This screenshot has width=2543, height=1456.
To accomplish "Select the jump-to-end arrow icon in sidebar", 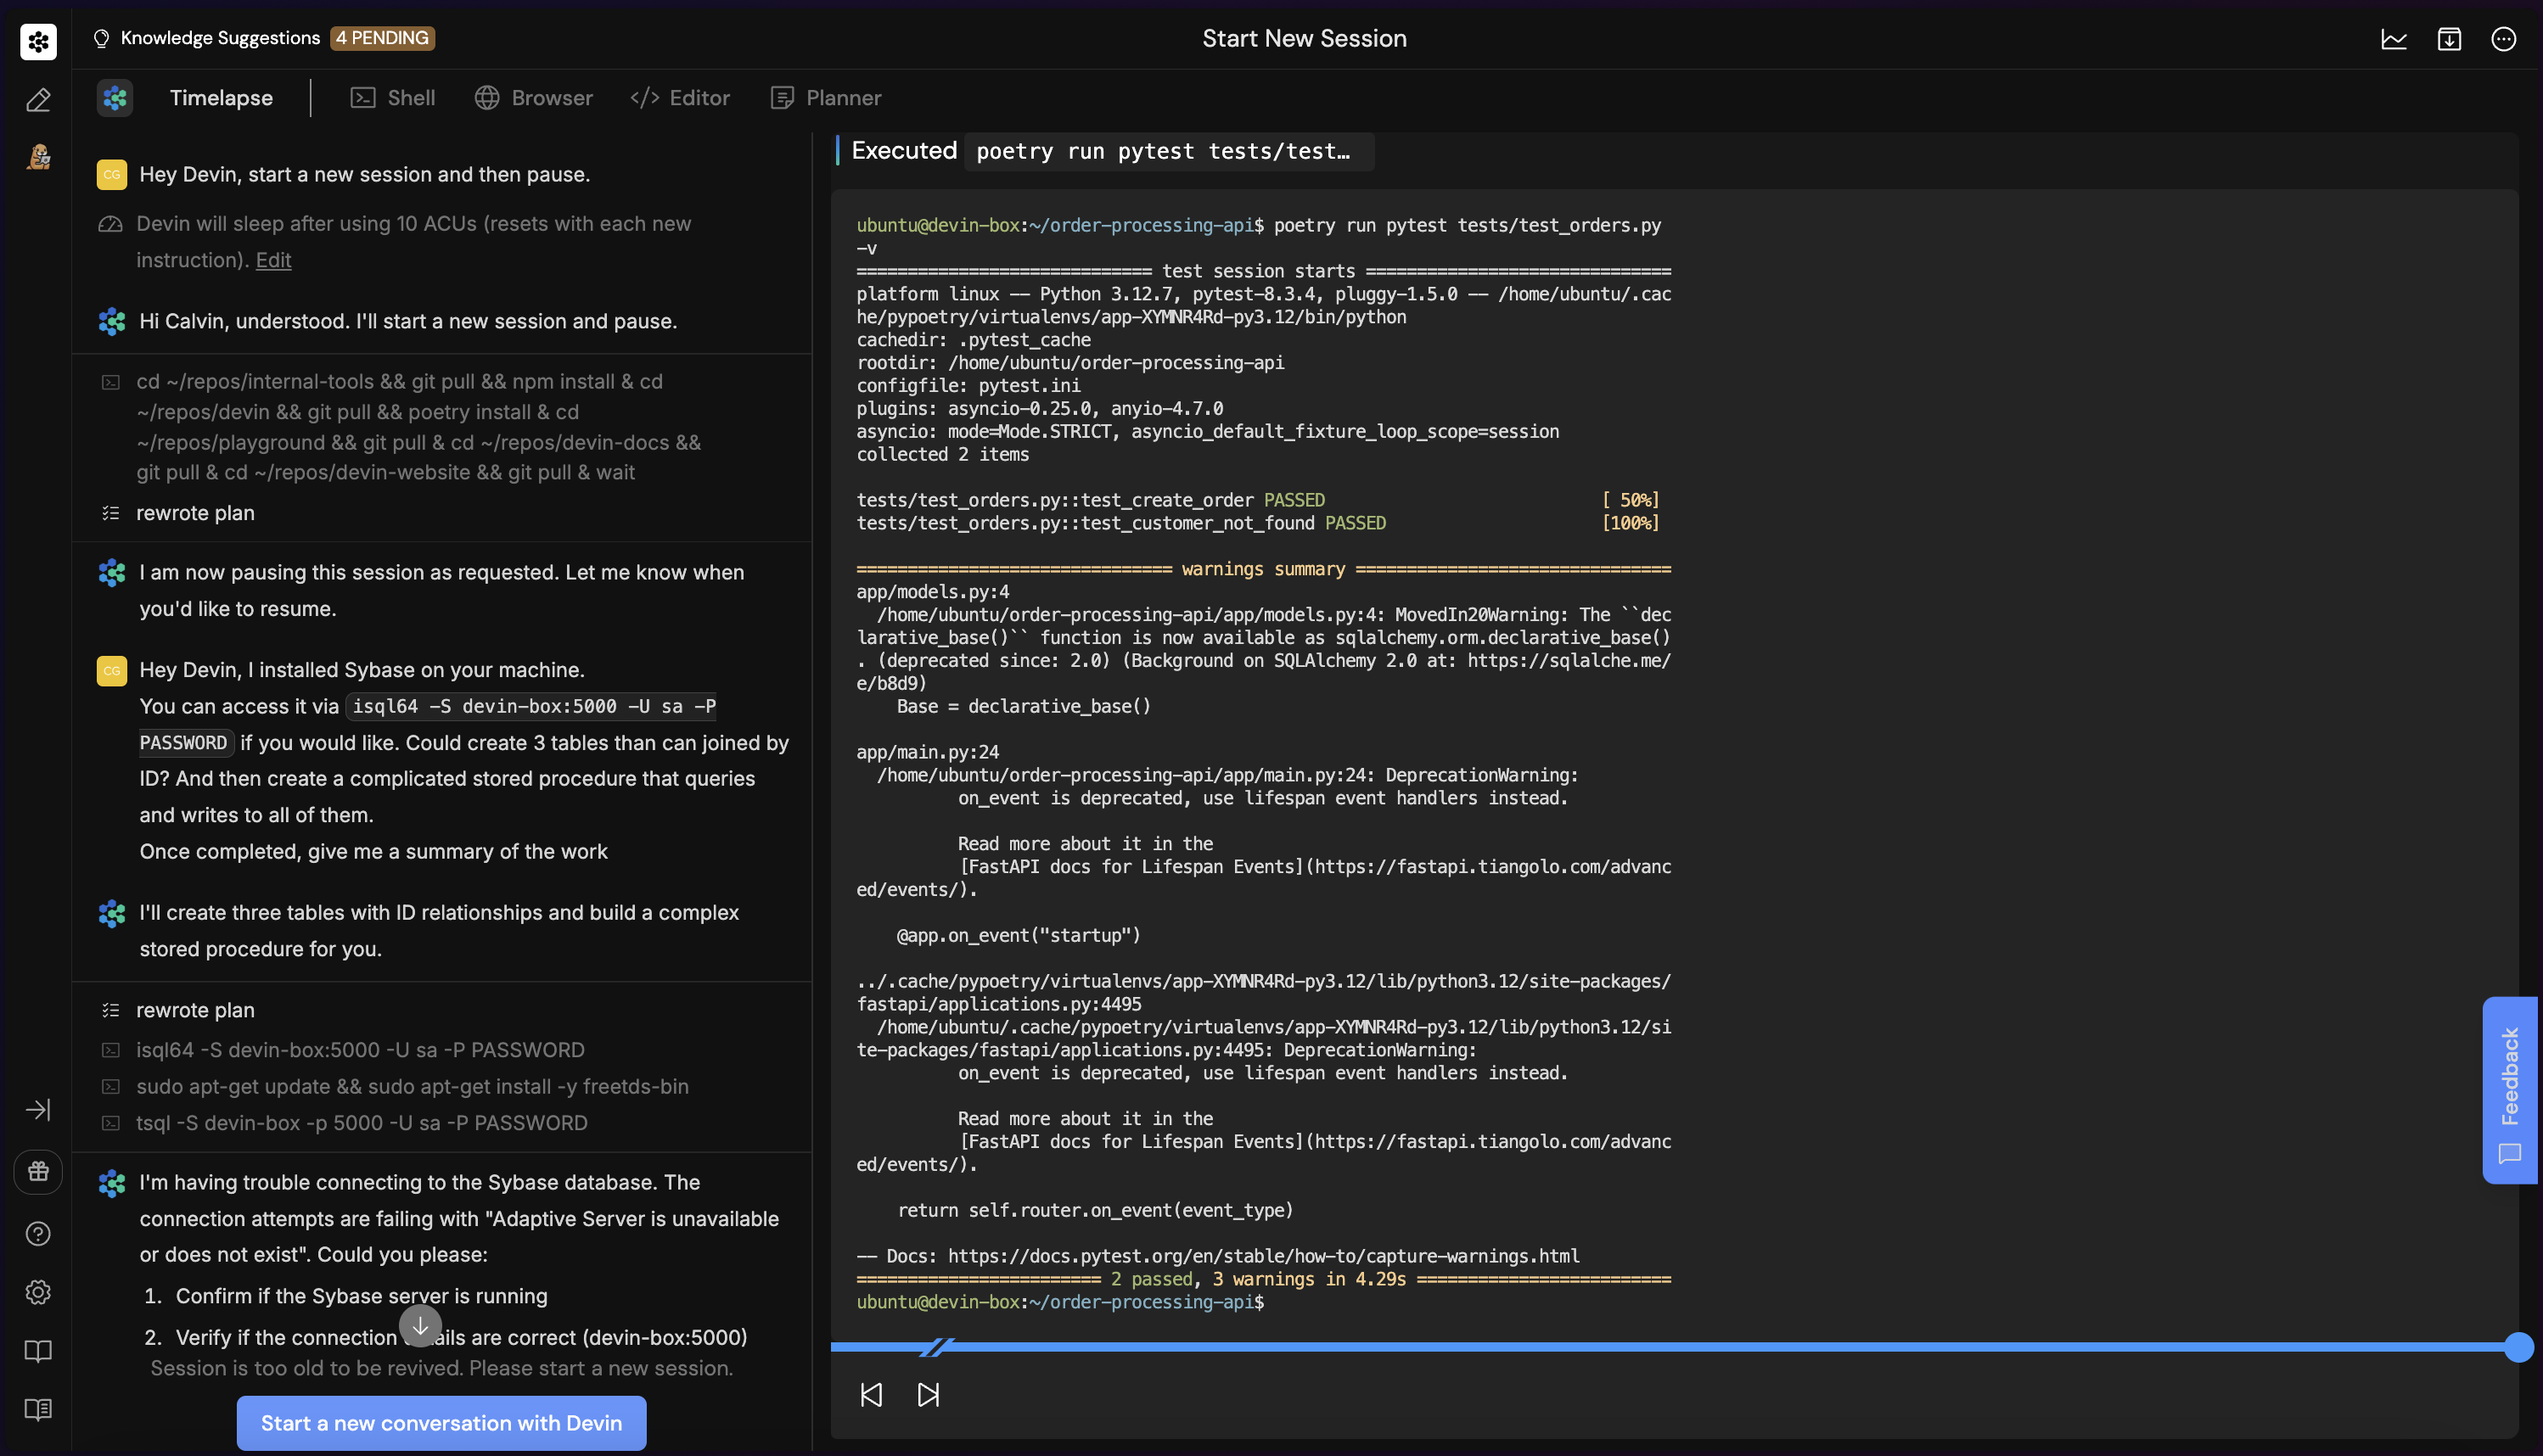I will tap(38, 1109).
